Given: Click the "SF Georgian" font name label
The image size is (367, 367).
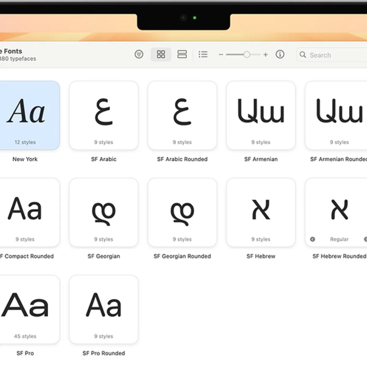Looking at the screenshot, I should tap(104, 256).
